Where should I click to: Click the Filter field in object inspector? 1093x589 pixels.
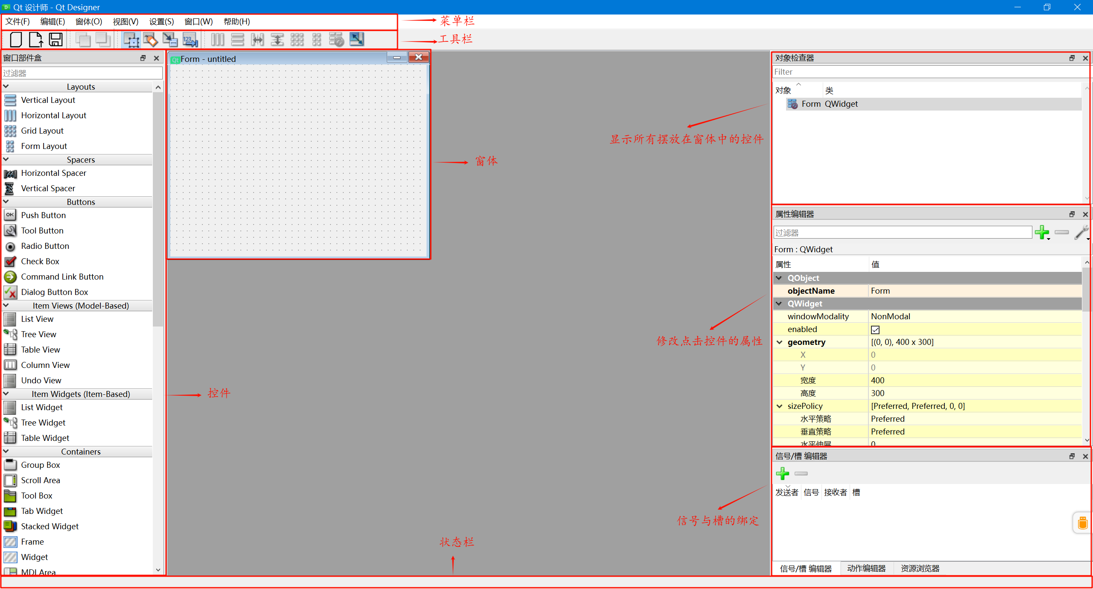pyautogui.click(x=931, y=72)
